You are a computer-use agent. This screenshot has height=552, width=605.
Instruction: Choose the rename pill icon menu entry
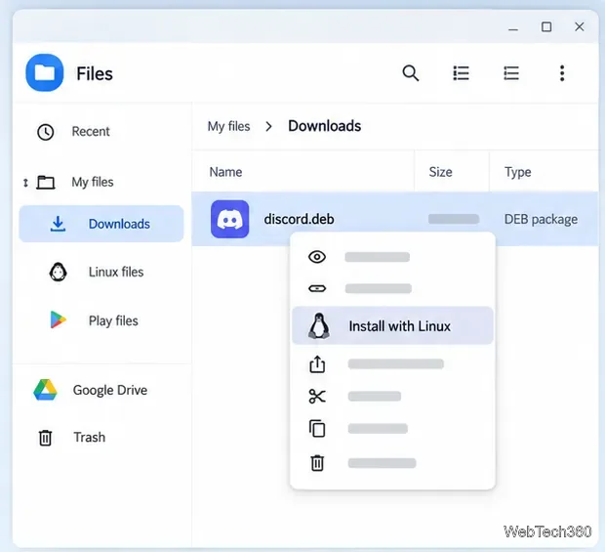[392, 288]
